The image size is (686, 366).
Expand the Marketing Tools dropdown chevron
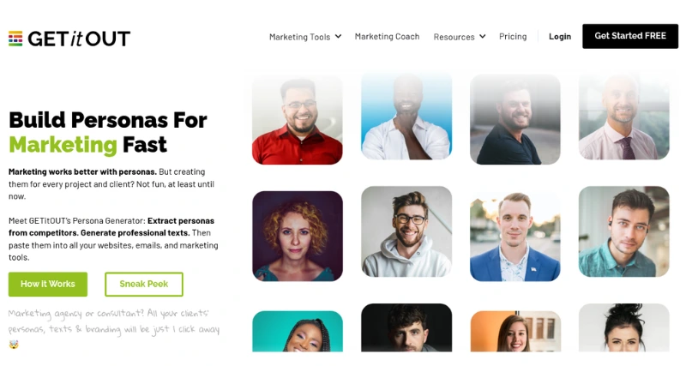[338, 36]
